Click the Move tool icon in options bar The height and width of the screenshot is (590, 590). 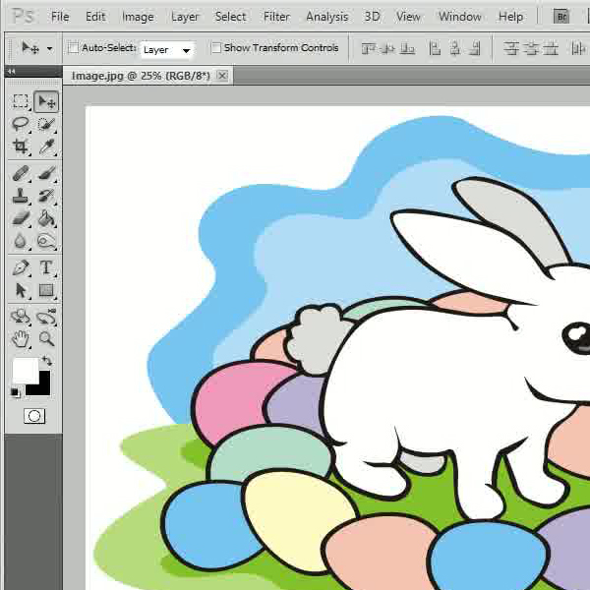30,48
